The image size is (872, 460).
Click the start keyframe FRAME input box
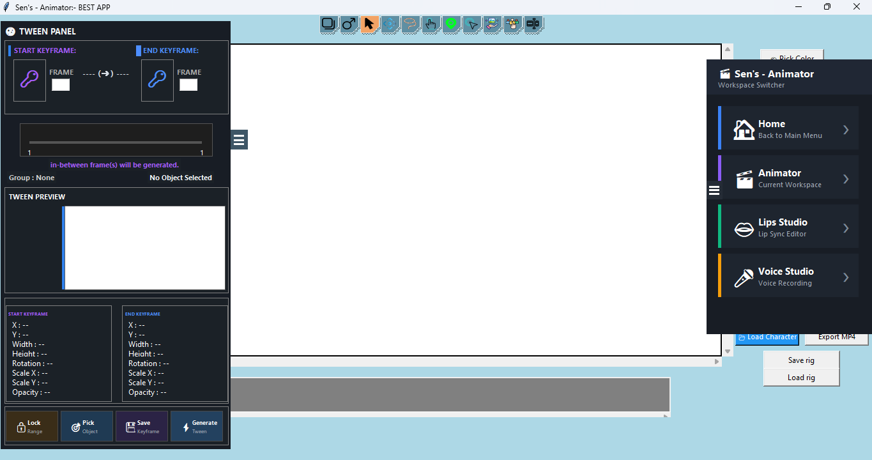pyautogui.click(x=61, y=85)
